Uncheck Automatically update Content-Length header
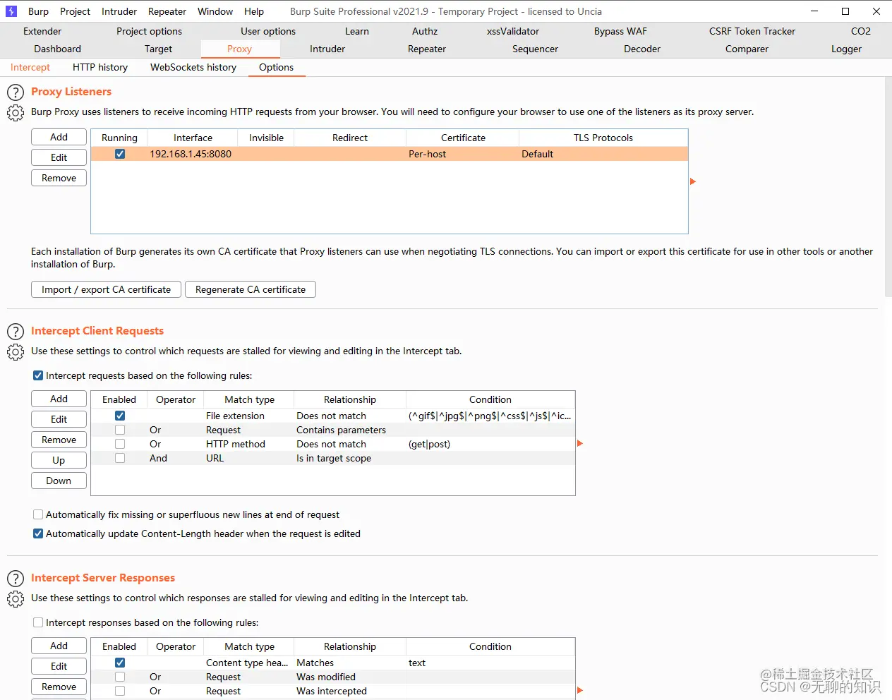This screenshot has width=892, height=700. [38, 533]
